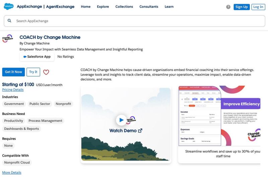
Task: Select the Productivity tag
Action: pos(13,121)
